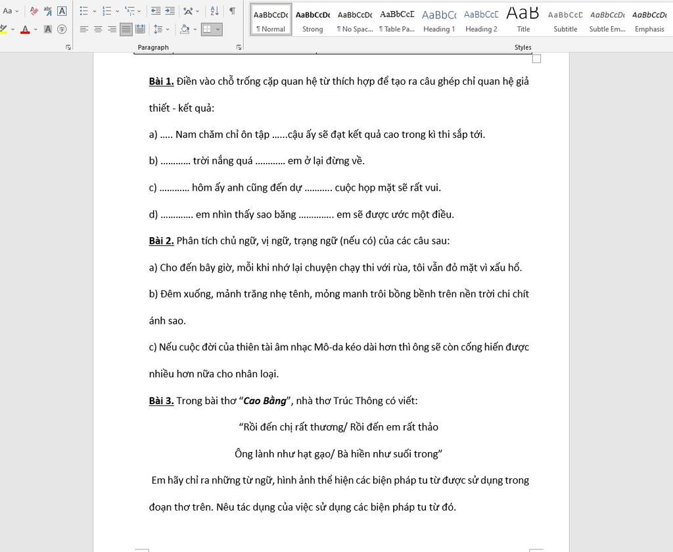This screenshot has height=552, width=673.
Task: Click the Character Border icon
Action: 62,11
